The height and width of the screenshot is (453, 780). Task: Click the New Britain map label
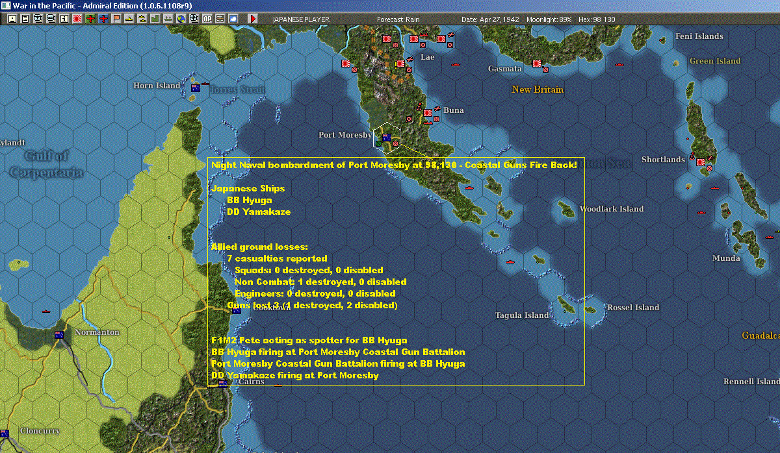pos(538,90)
